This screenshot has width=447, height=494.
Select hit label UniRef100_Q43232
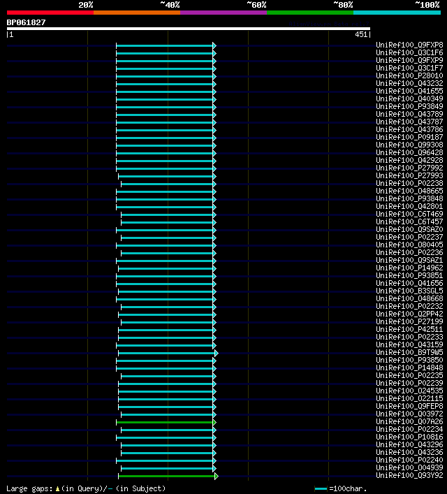coord(409,83)
